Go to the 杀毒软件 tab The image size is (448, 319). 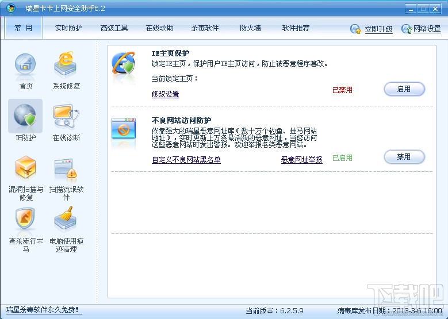pyautogui.click(x=205, y=28)
